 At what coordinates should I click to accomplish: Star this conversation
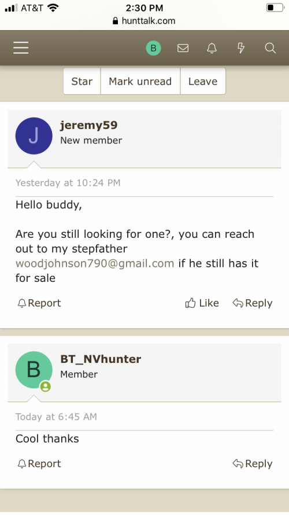tap(82, 82)
